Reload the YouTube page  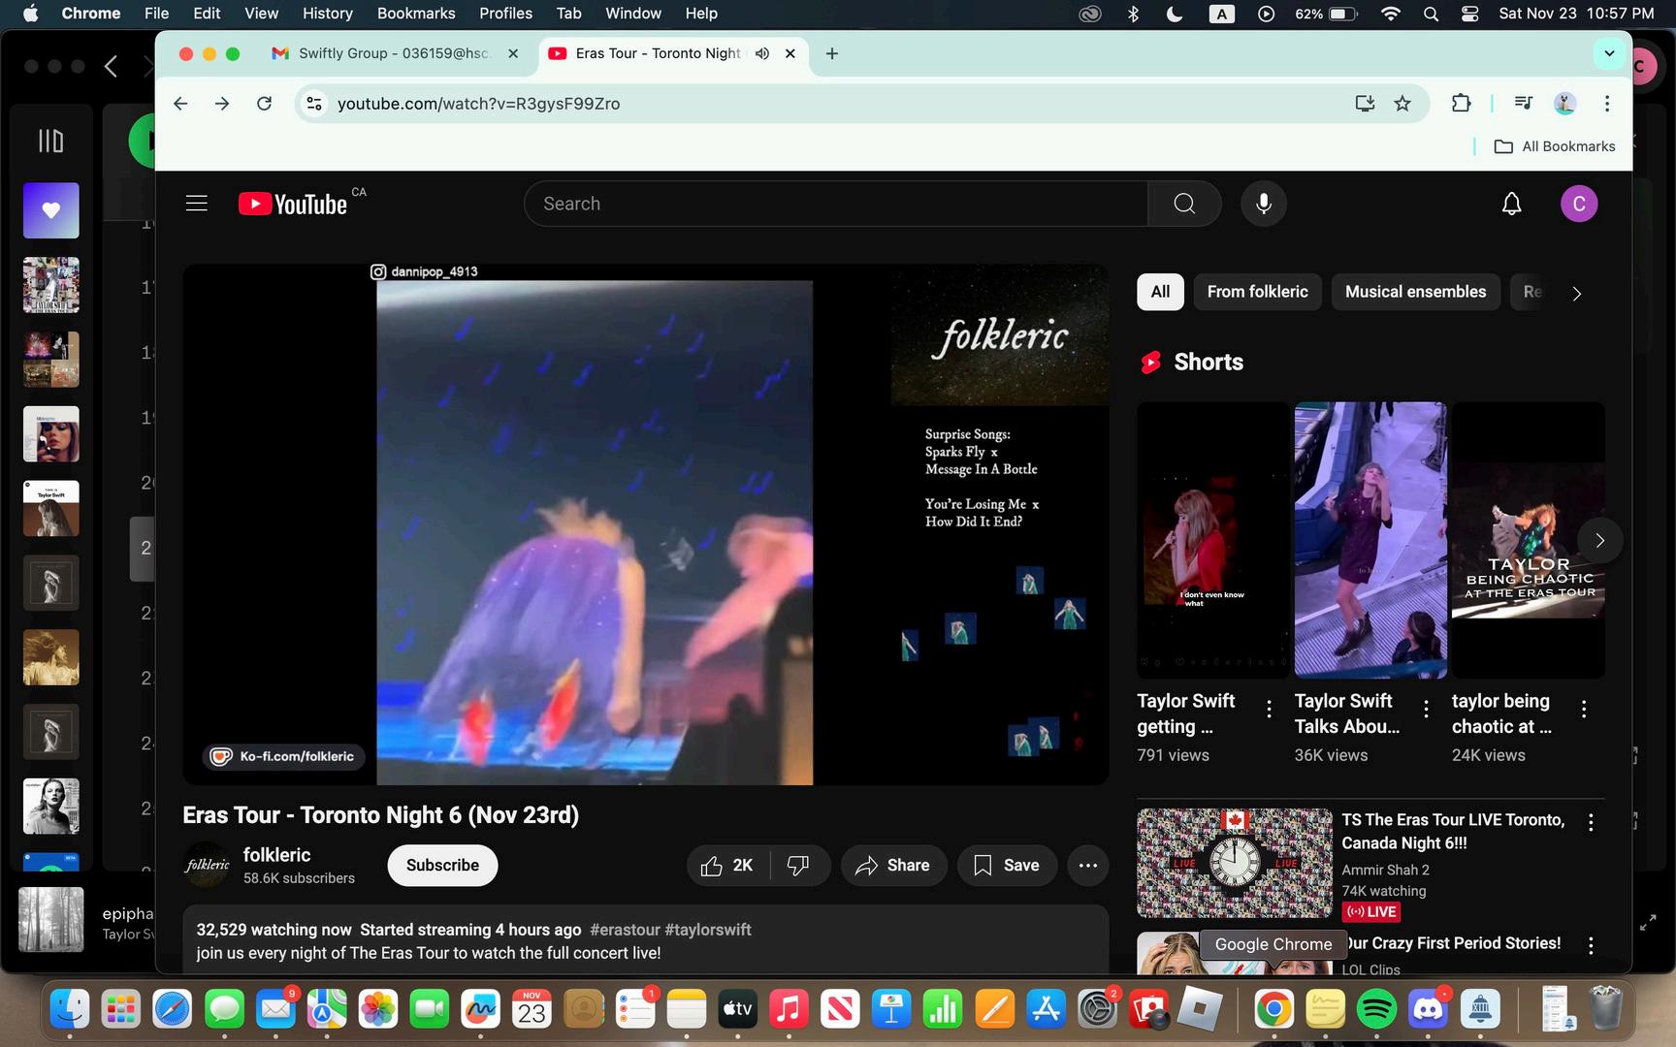point(264,104)
